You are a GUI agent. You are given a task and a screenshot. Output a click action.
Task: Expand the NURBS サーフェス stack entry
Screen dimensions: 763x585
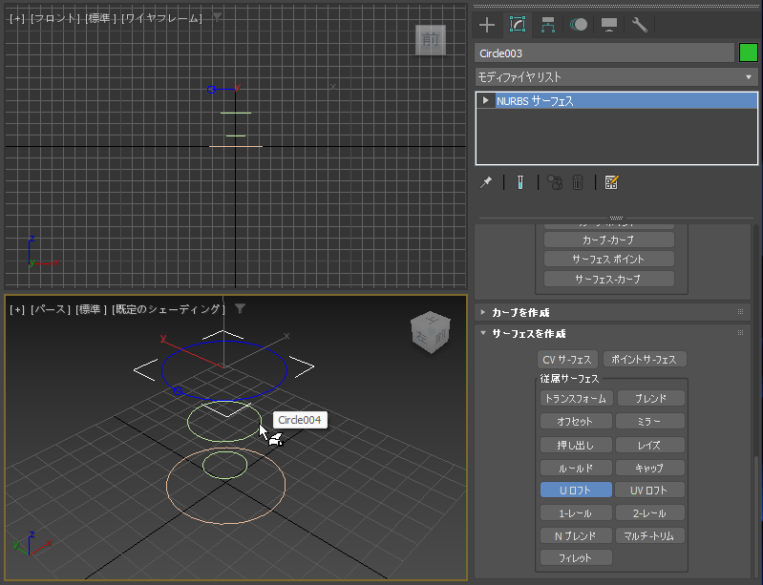[485, 100]
